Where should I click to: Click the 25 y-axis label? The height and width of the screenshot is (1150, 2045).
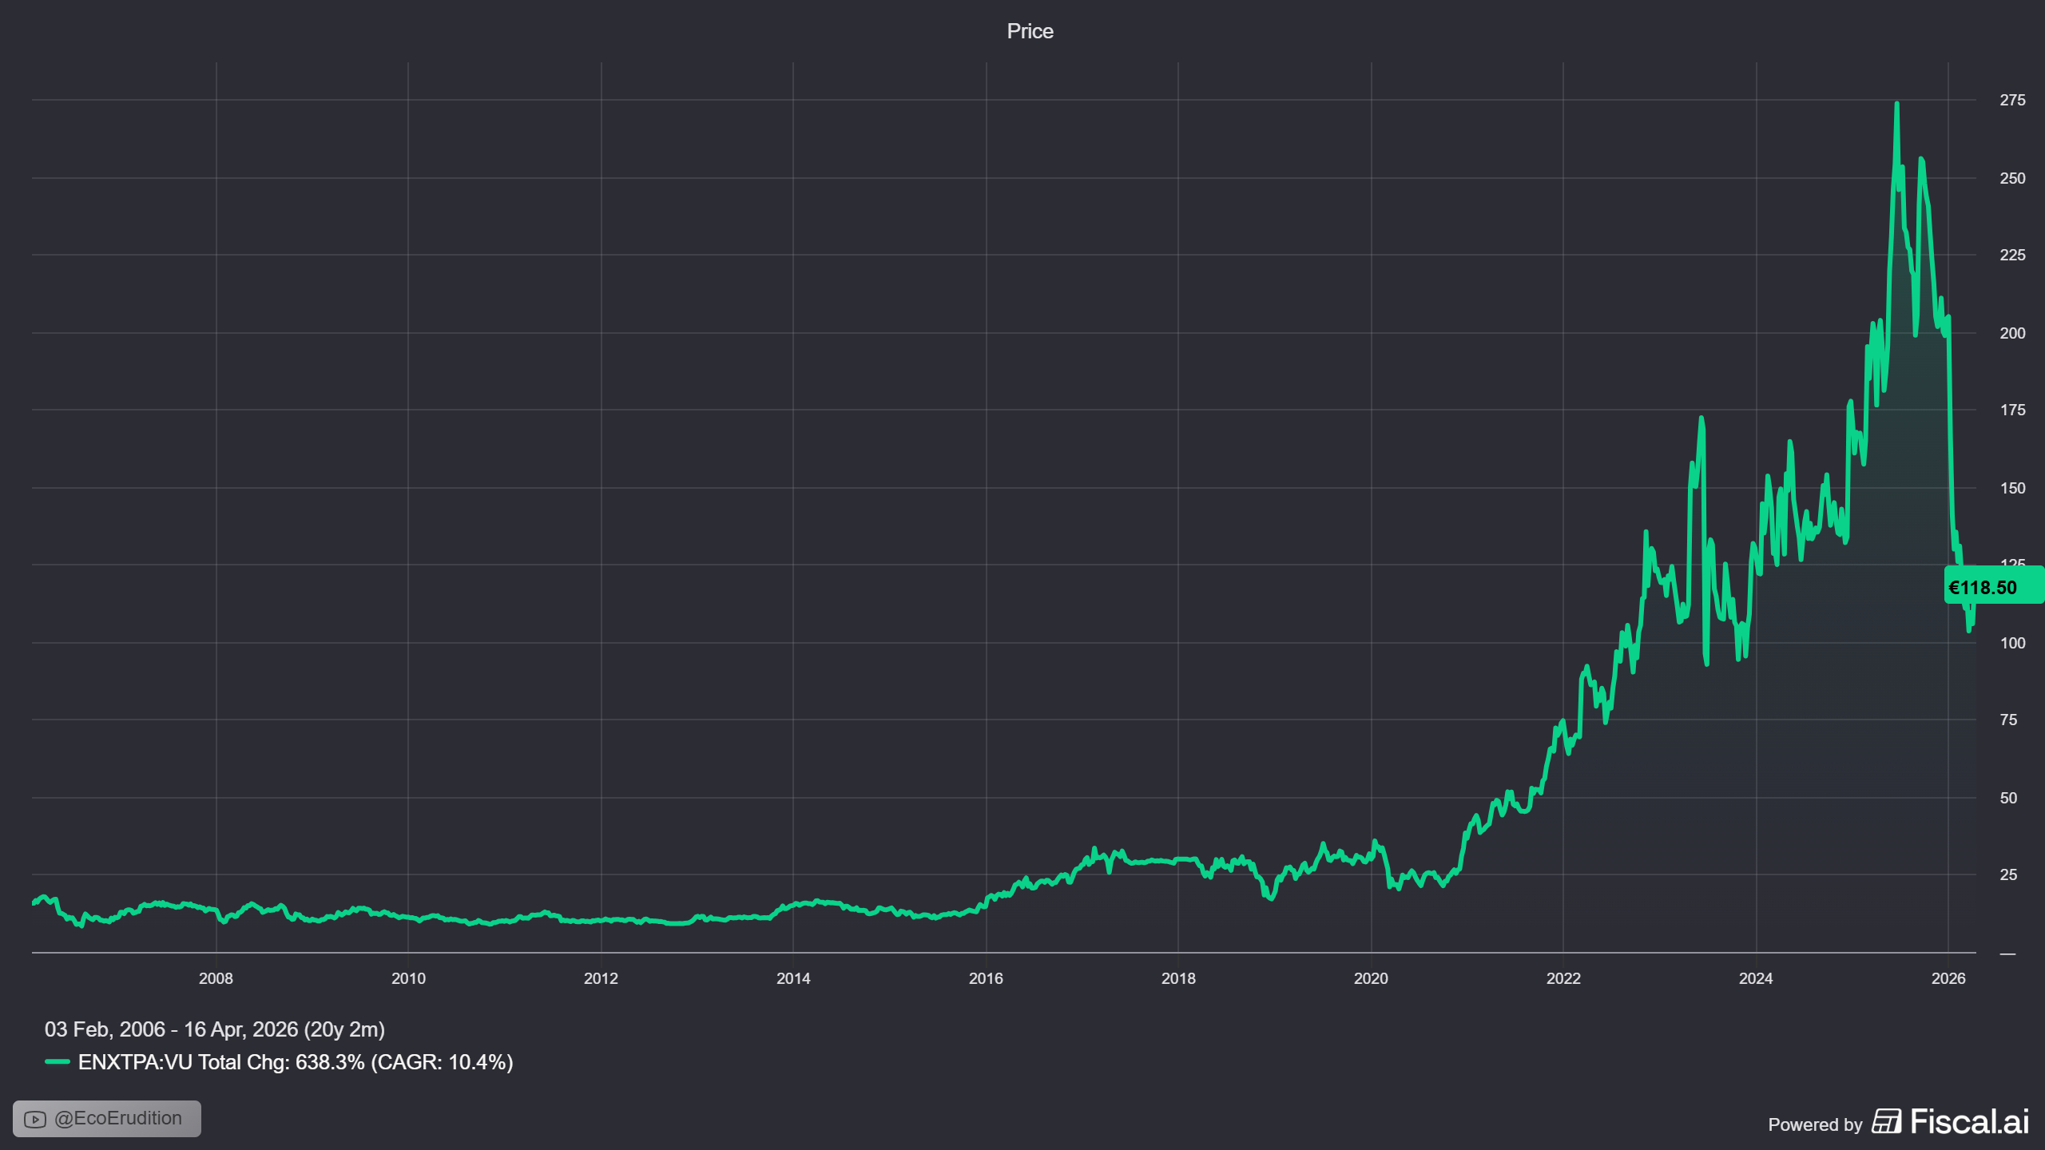point(2008,874)
